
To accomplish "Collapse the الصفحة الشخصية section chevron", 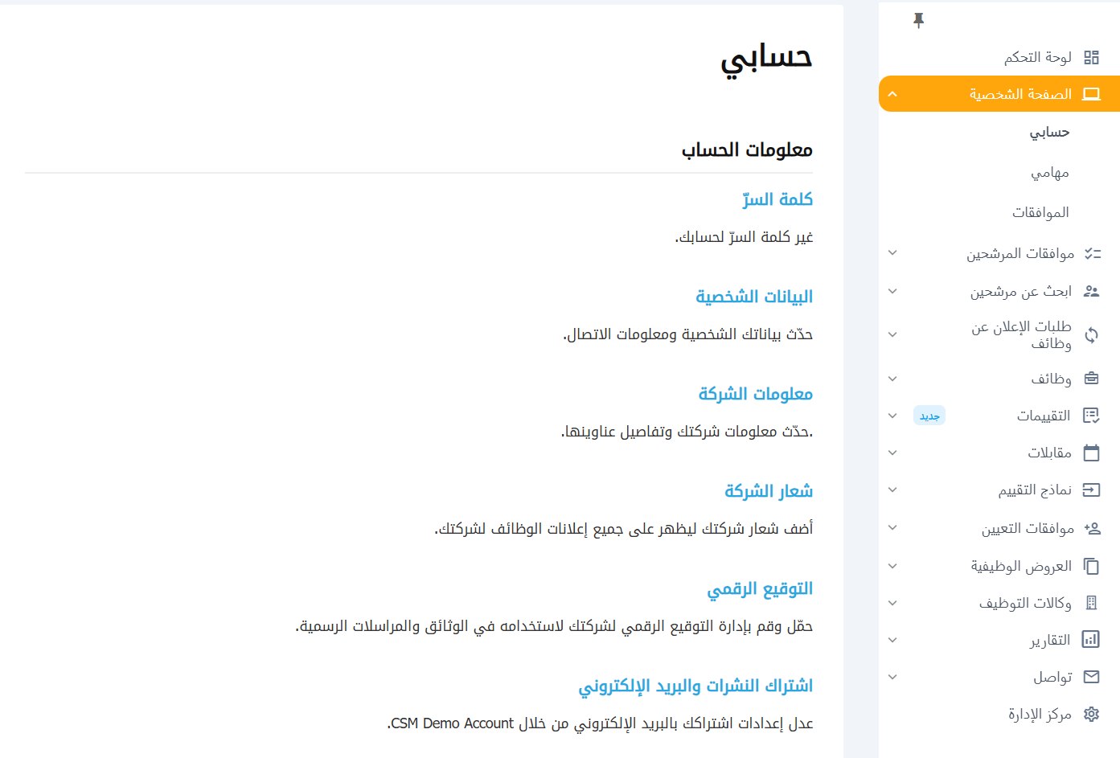I will tap(892, 94).
